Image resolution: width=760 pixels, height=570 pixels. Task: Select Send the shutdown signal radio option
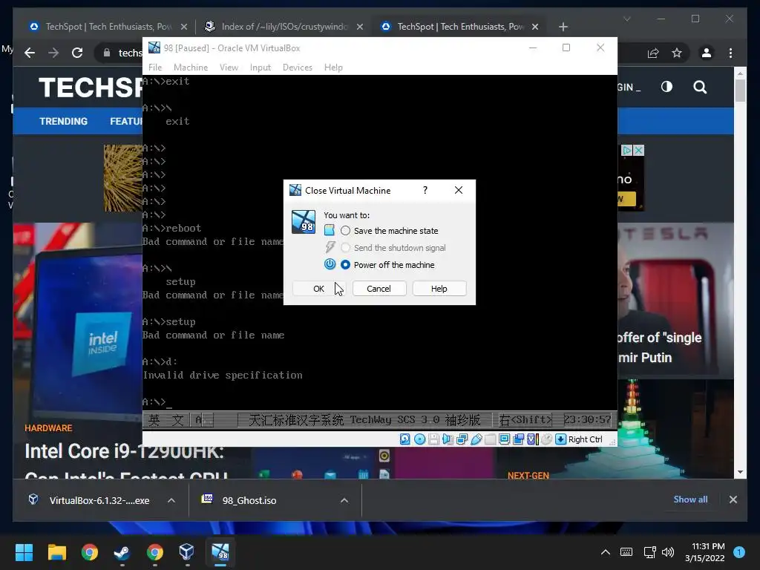[345, 248]
